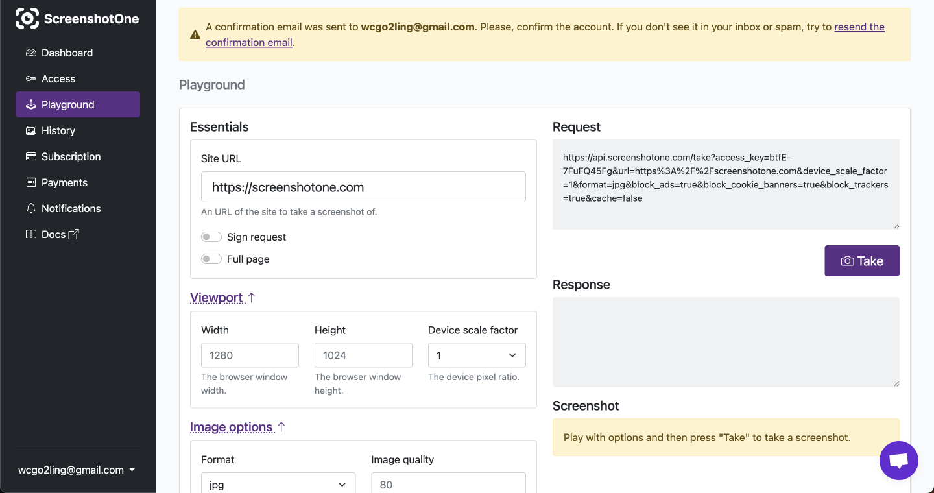Click the History image icon
The width and height of the screenshot is (934, 493).
click(31, 130)
